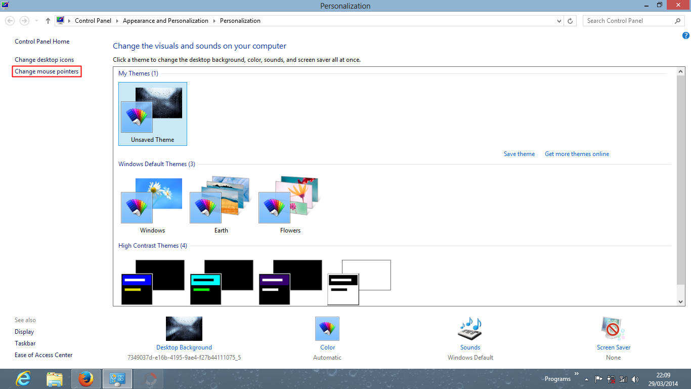Show hidden system tray icons
This screenshot has width=691, height=389.
coord(587,379)
